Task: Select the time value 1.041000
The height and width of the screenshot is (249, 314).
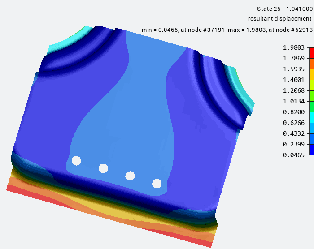Action: (x=299, y=9)
